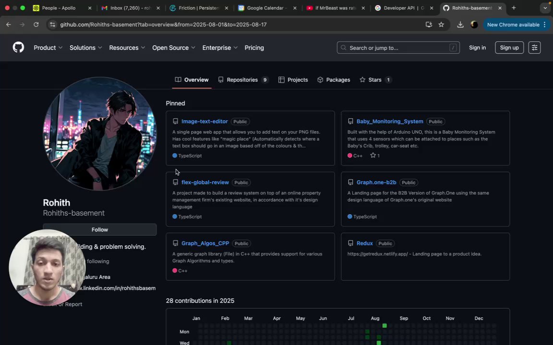The height and width of the screenshot is (345, 553).
Task: Follow the user Rohith
Action: [100, 230]
